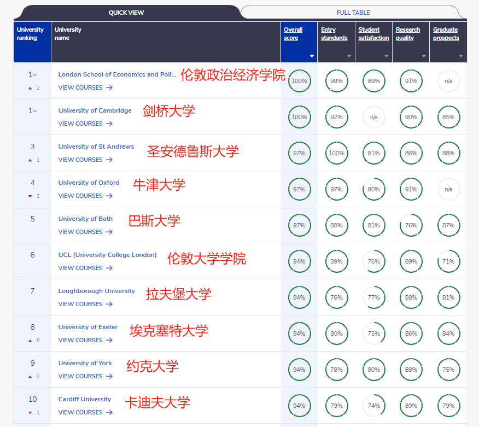Click Bath research quality 76% circle
The width and height of the screenshot is (479, 427).
[411, 225]
